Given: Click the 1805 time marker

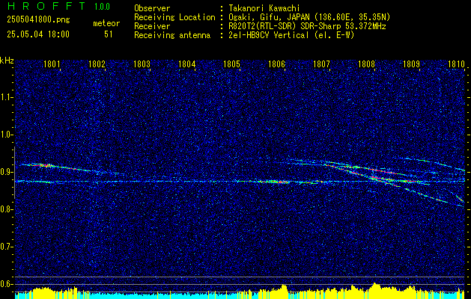Looking at the screenshot, I should pyautogui.click(x=232, y=64).
